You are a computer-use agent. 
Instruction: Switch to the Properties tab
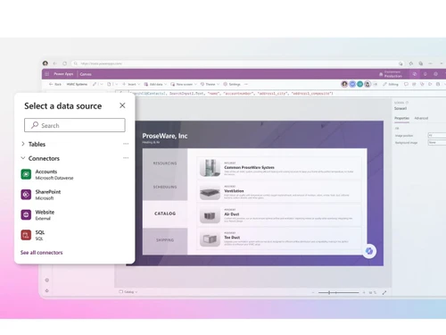[401, 118]
